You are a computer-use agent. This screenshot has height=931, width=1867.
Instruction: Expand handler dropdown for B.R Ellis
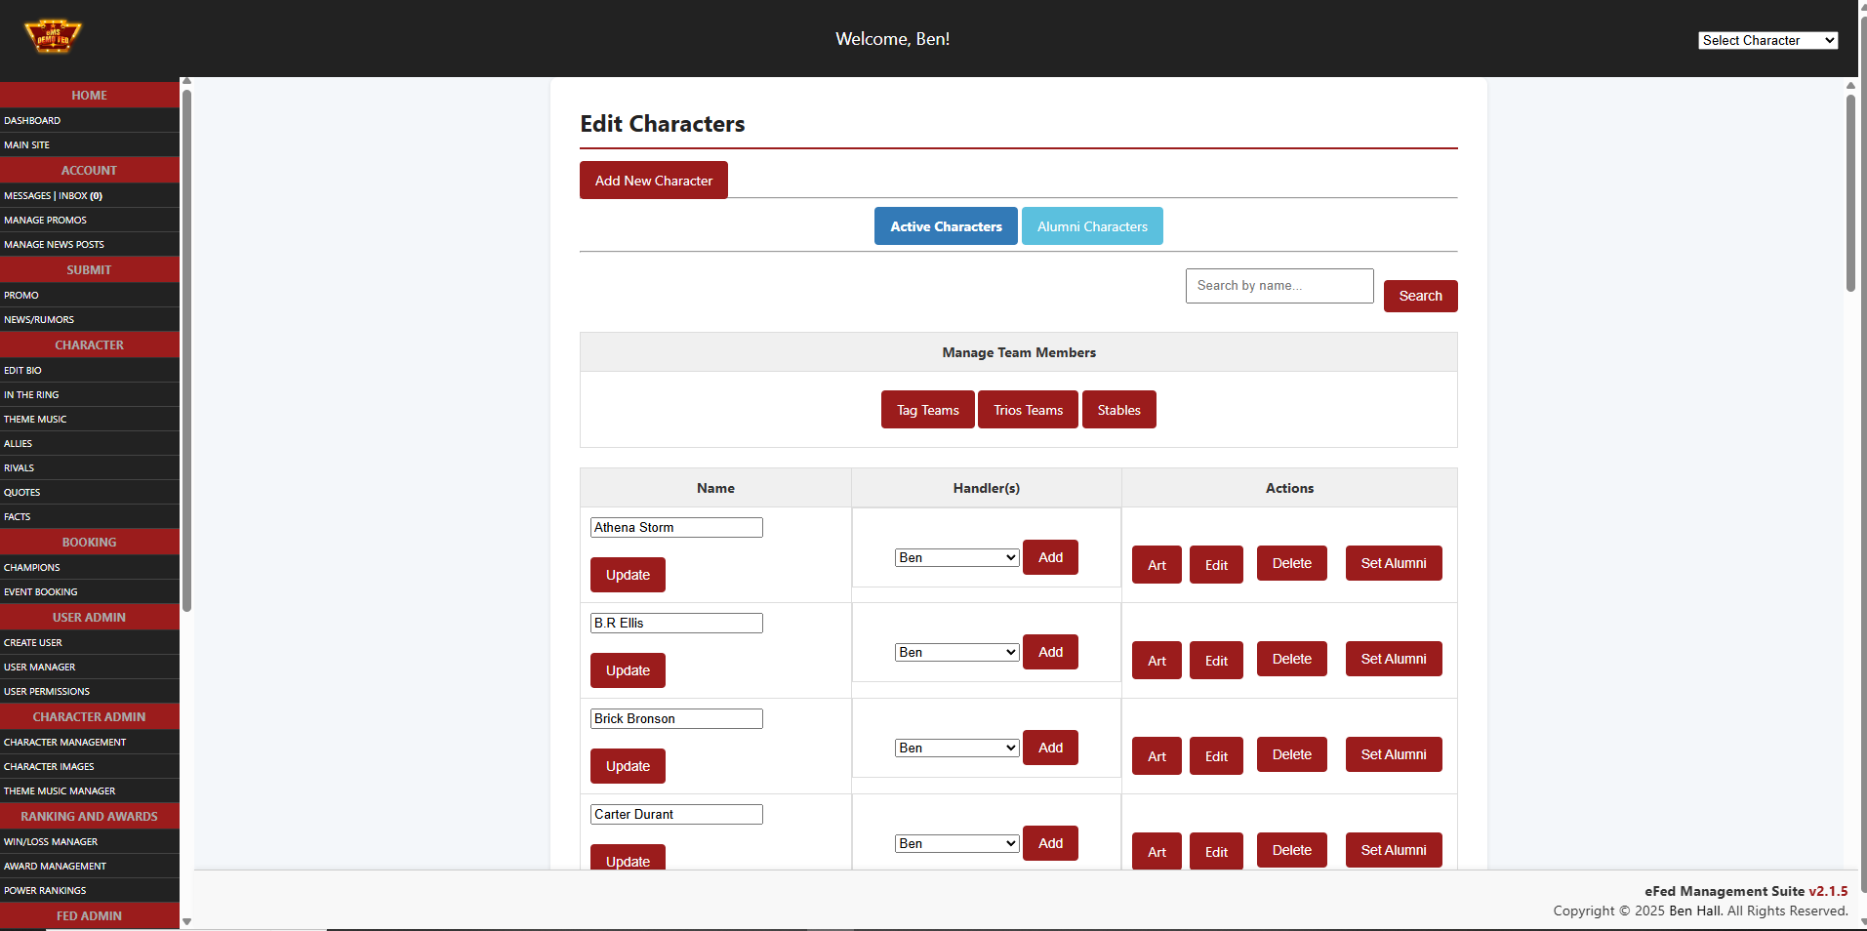coord(956,652)
